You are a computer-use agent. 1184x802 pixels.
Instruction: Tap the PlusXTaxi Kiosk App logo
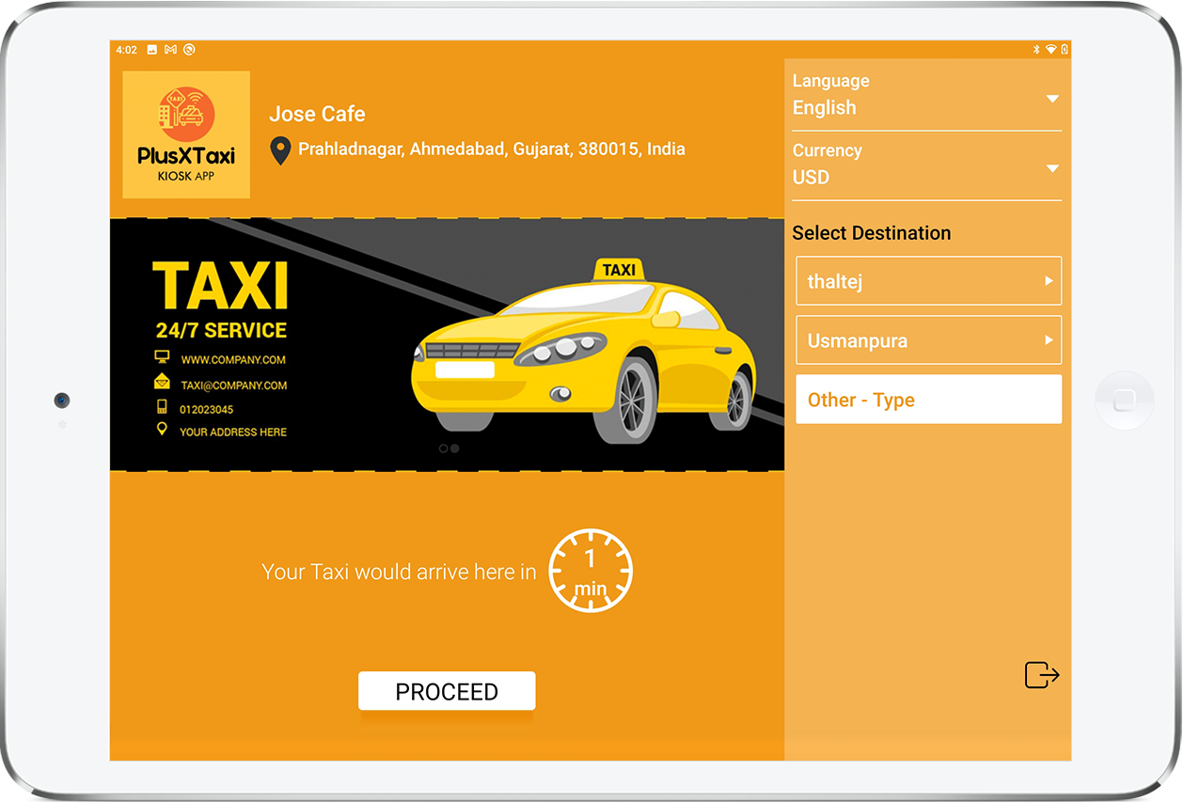[186, 134]
